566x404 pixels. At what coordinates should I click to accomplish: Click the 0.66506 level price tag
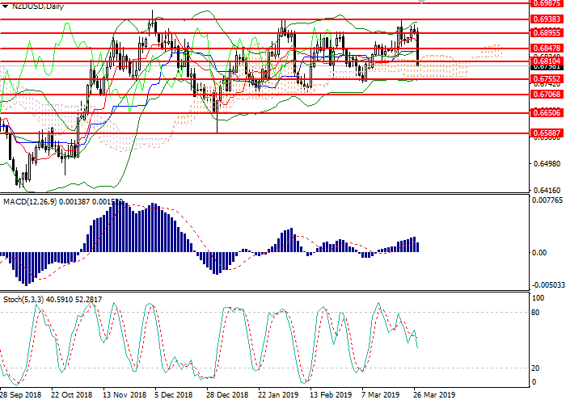tap(544, 113)
